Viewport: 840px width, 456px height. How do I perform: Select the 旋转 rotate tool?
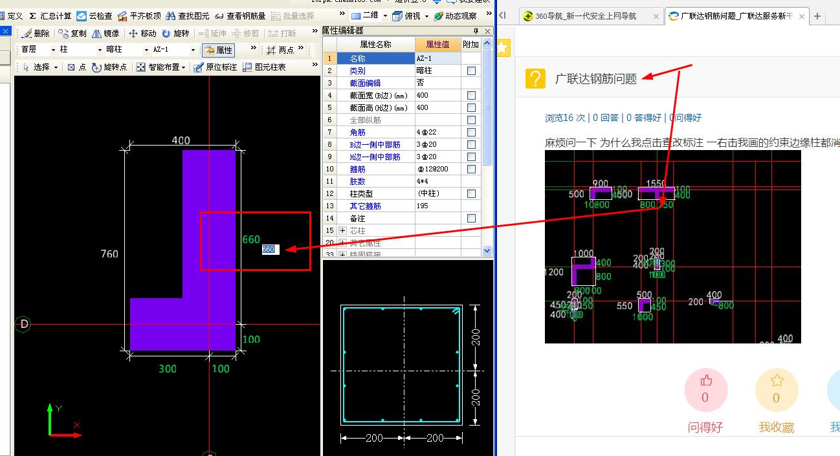(x=175, y=33)
